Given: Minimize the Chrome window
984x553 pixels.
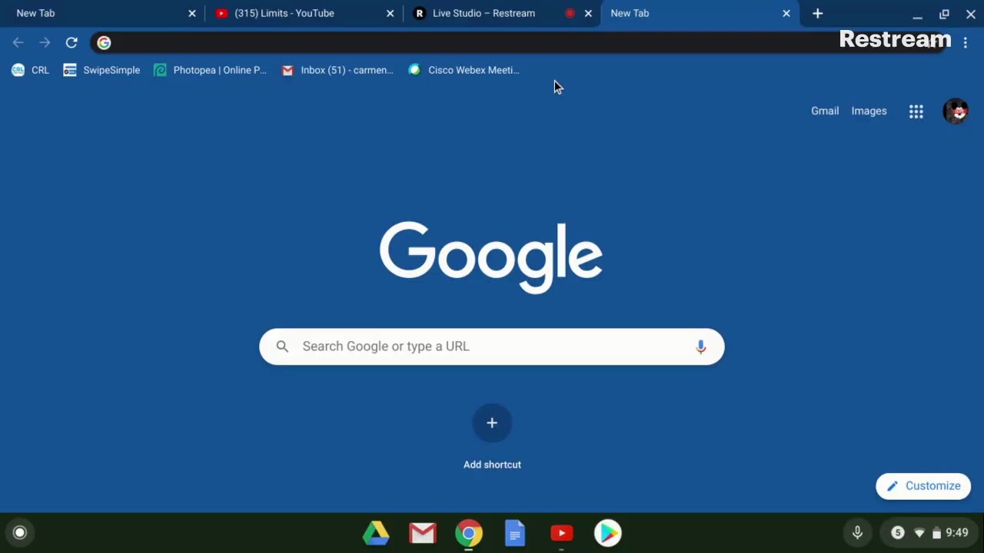Looking at the screenshot, I should [917, 15].
